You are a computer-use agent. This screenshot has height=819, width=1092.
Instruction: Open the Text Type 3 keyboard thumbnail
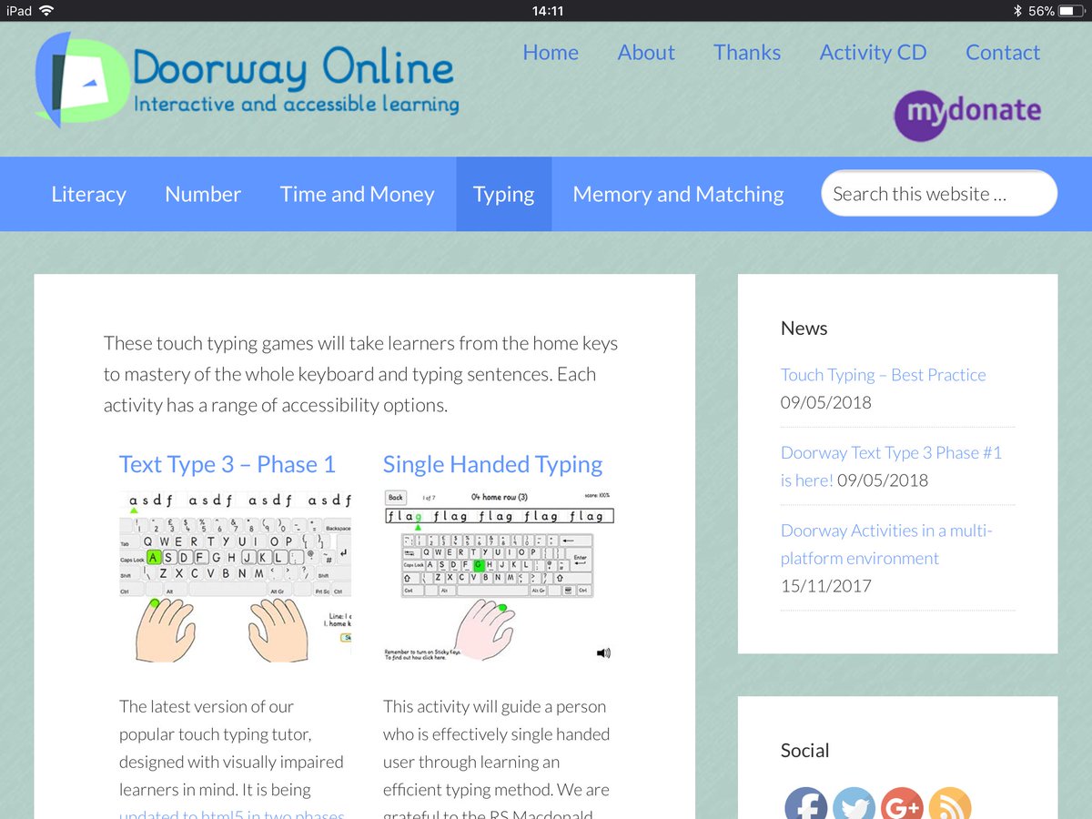(x=235, y=577)
